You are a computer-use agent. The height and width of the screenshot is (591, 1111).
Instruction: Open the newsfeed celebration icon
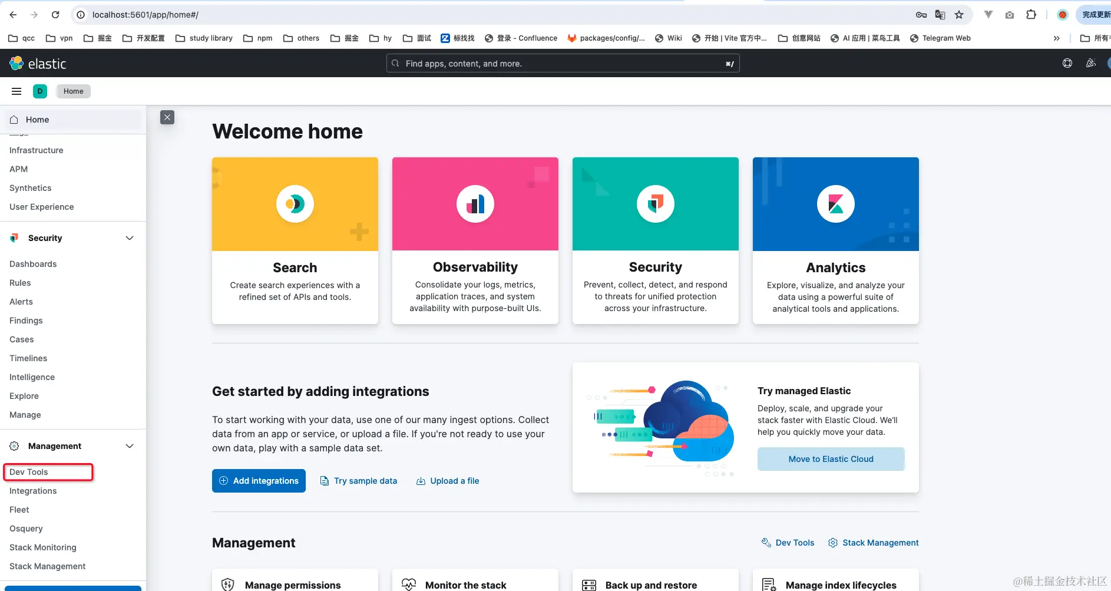pyautogui.click(x=1091, y=63)
